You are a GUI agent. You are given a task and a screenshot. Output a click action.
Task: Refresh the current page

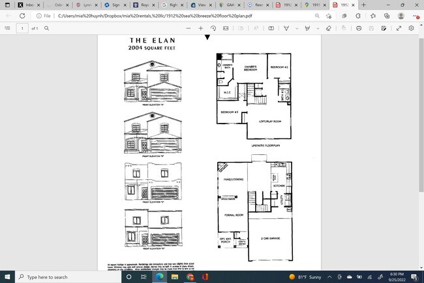pyautogui.click(x=22, y=16)
